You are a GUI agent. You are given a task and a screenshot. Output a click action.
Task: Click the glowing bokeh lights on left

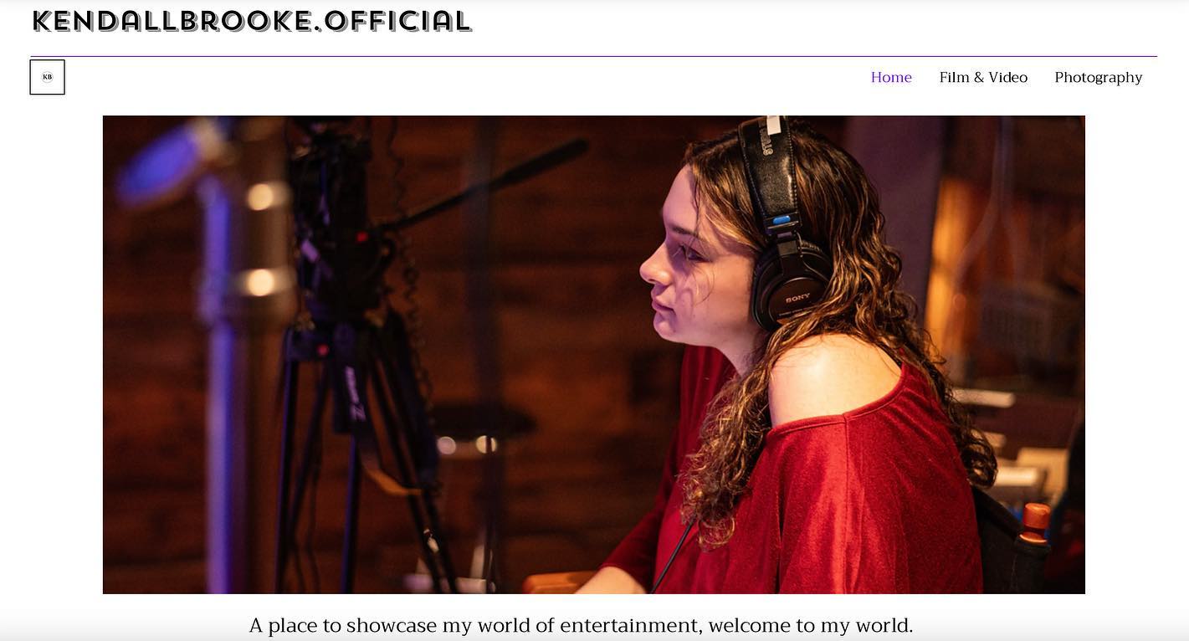(261, 238)
